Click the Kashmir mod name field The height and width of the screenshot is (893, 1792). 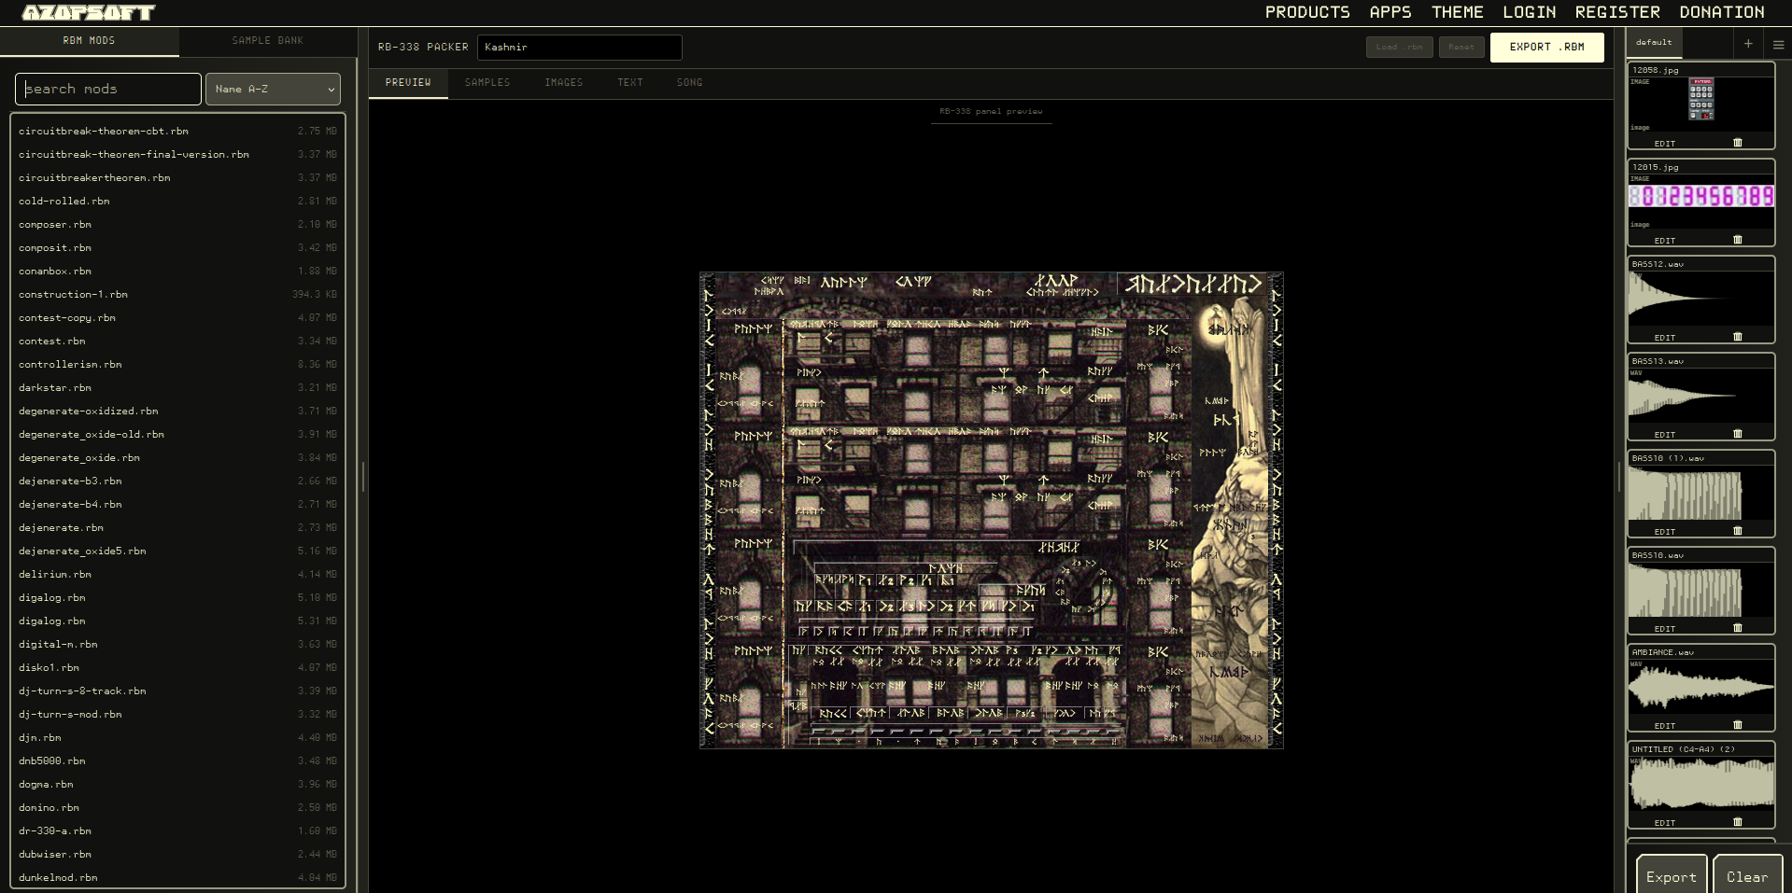pos(580,47)
